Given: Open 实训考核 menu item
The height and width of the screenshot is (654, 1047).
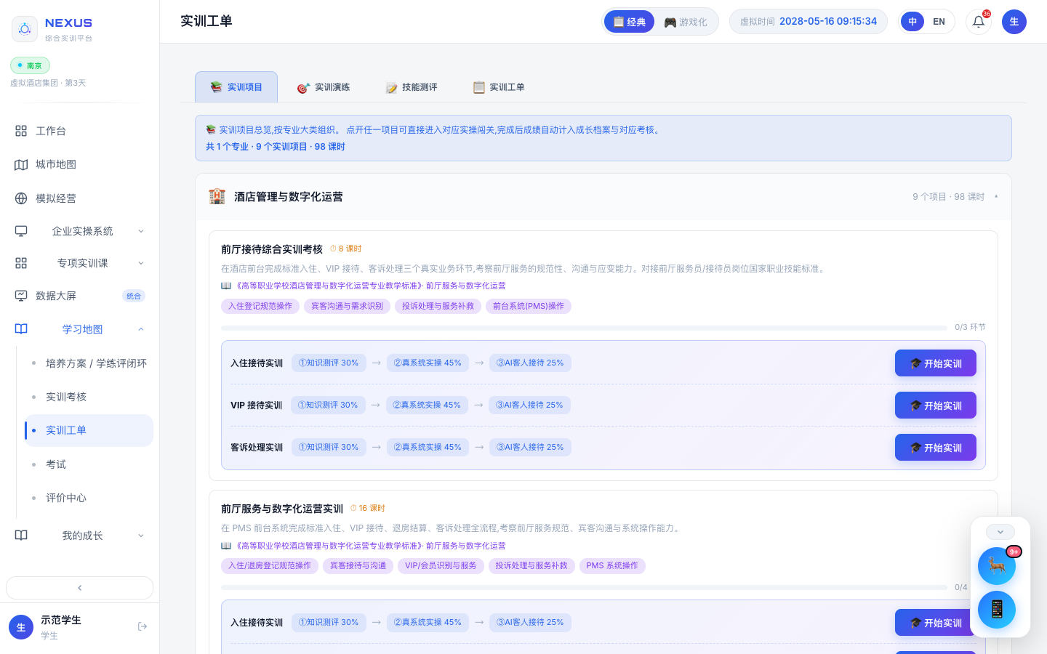Looking at the screenshot, I should pos(89,397).
